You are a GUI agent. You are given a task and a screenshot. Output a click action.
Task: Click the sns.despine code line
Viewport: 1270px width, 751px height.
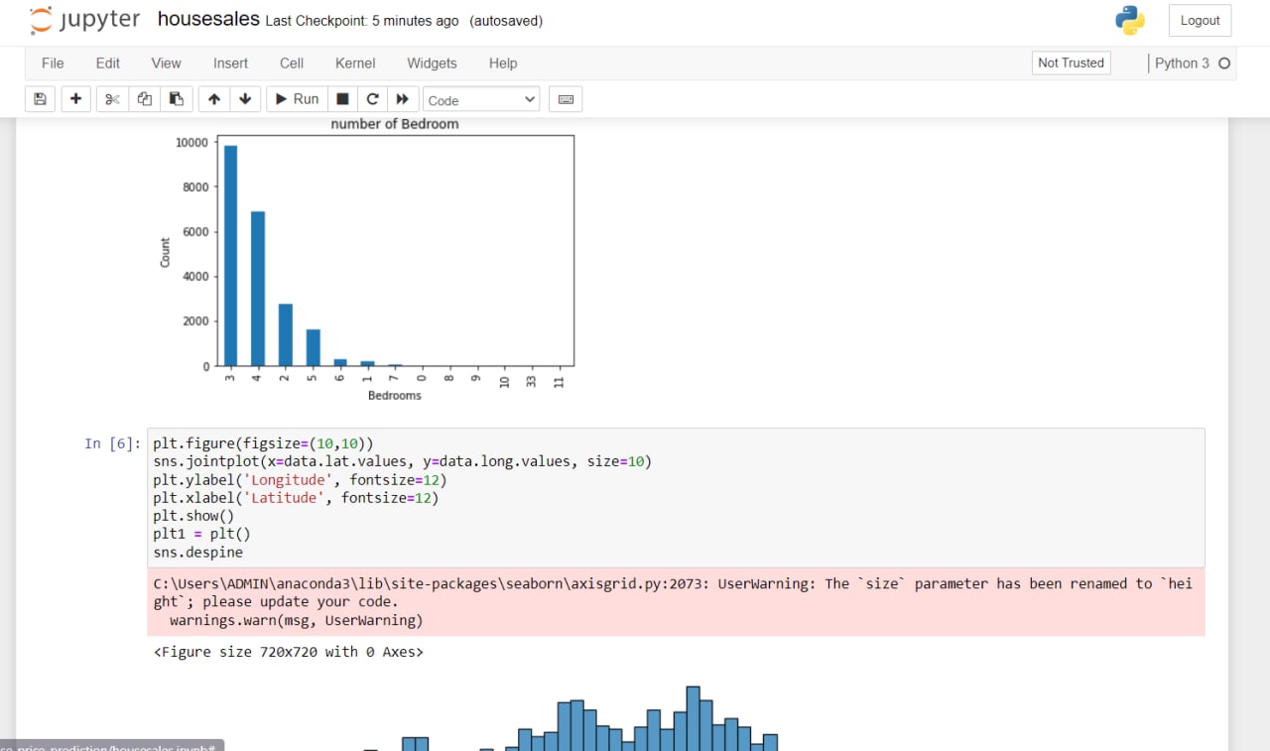point(197,552)
